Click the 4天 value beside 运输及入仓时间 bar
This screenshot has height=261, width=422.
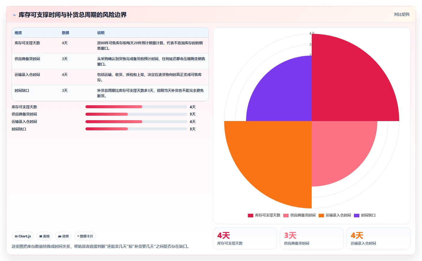click(192, 122)
